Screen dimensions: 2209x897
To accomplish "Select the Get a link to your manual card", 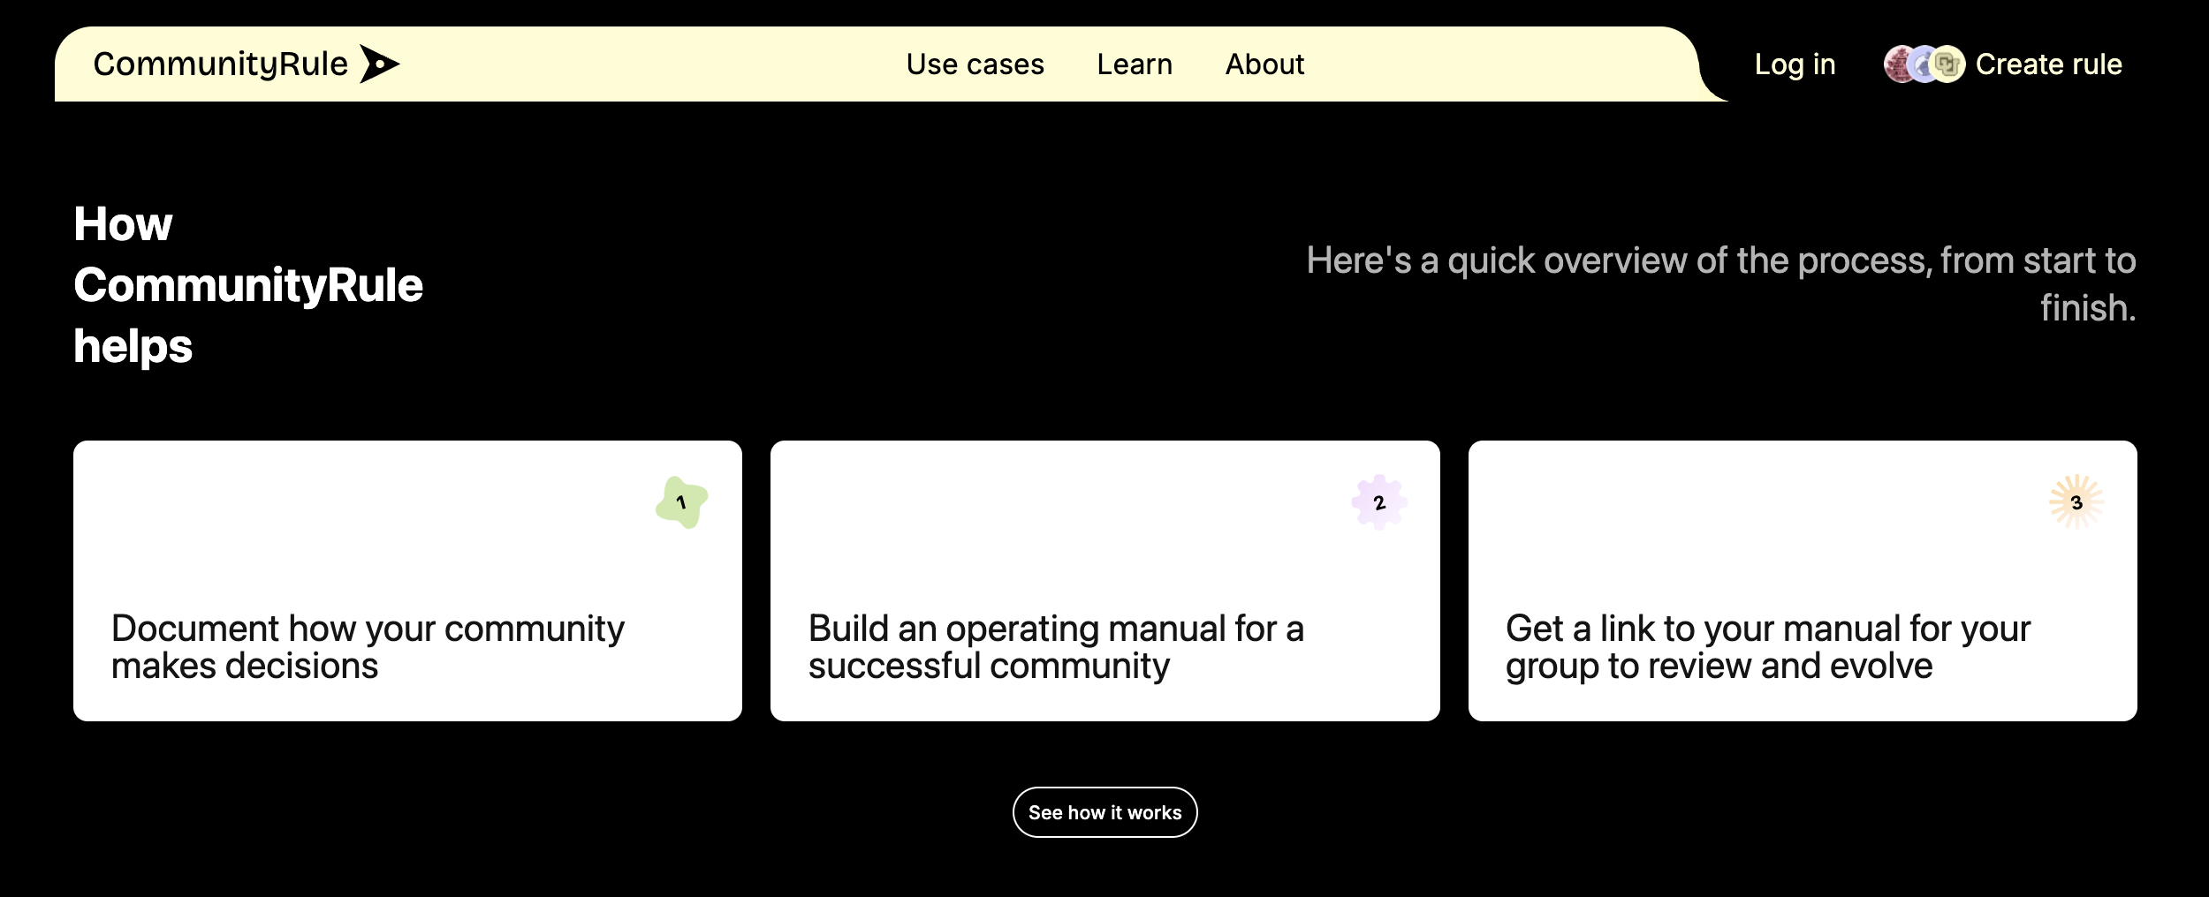I will 1803,581.
